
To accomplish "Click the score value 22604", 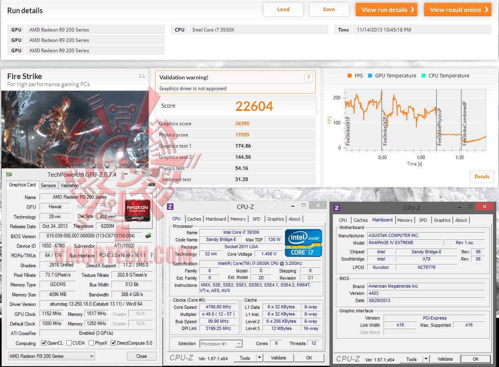I will point(254,106).
